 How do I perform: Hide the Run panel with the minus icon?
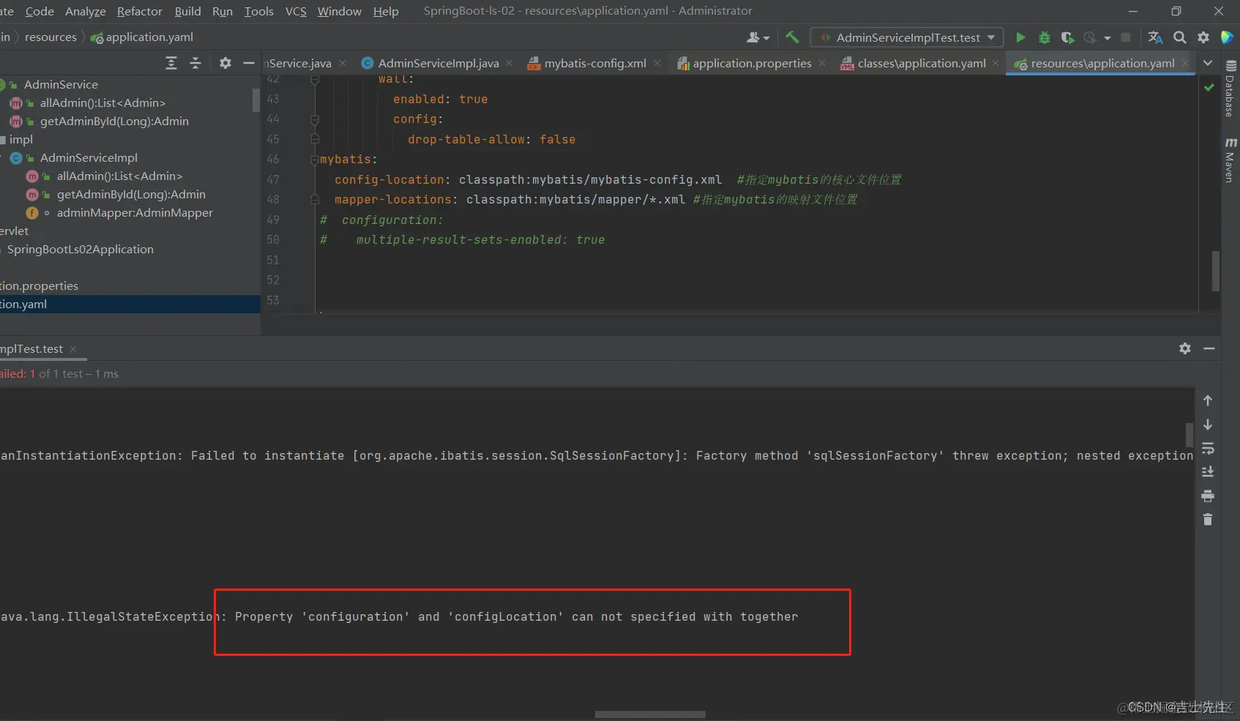pos(1209,348)
